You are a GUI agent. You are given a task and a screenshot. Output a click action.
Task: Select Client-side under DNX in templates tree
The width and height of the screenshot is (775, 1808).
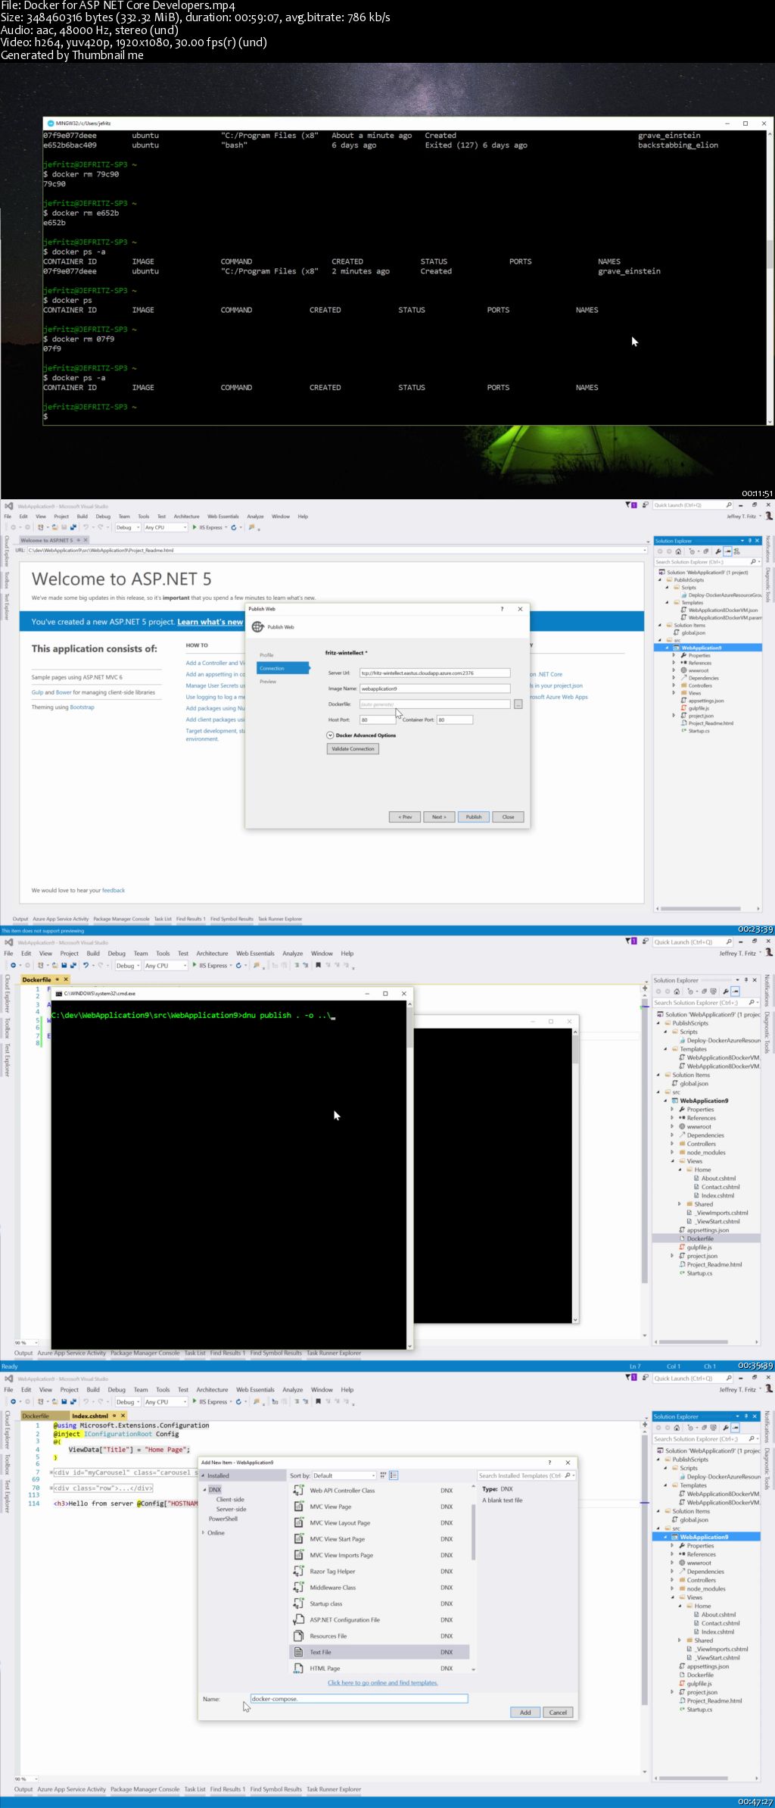(x=230, y=1500)
